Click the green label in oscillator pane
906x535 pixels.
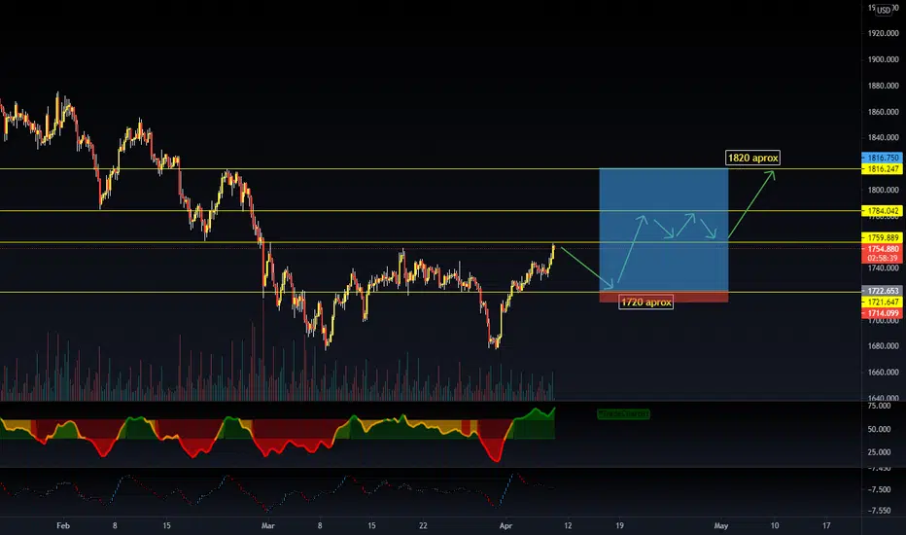click(623, 414)
